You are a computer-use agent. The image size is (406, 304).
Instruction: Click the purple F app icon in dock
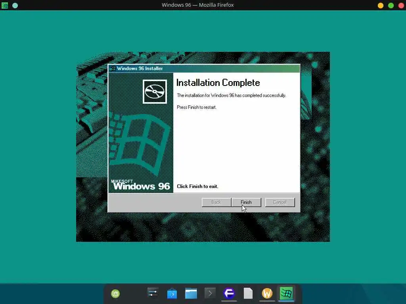pyautogui.click(x=229, y=293)
